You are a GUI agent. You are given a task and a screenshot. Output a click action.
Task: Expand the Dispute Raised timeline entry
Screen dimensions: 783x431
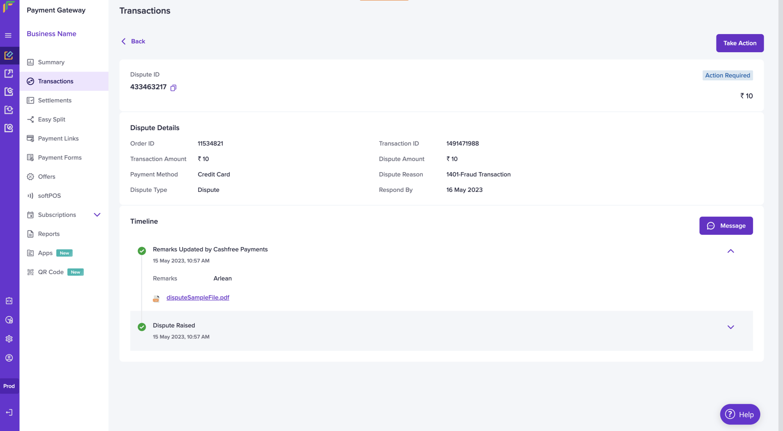(x=730, y=327)
